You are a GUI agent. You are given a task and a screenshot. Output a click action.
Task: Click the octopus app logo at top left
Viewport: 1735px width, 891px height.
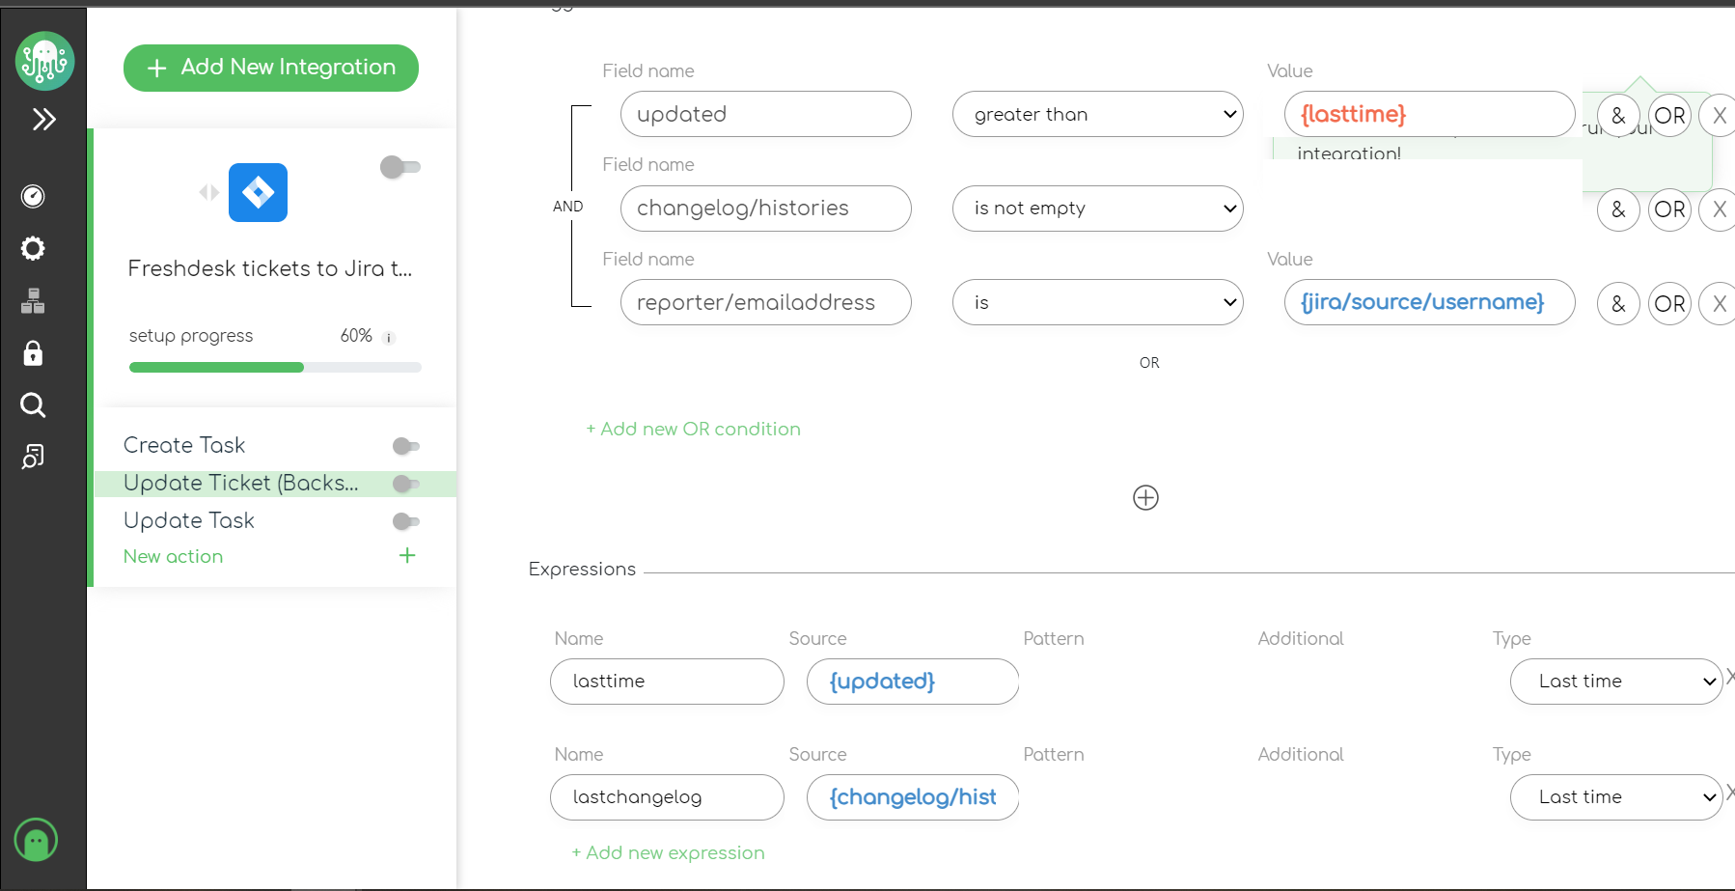pos(44,60)
